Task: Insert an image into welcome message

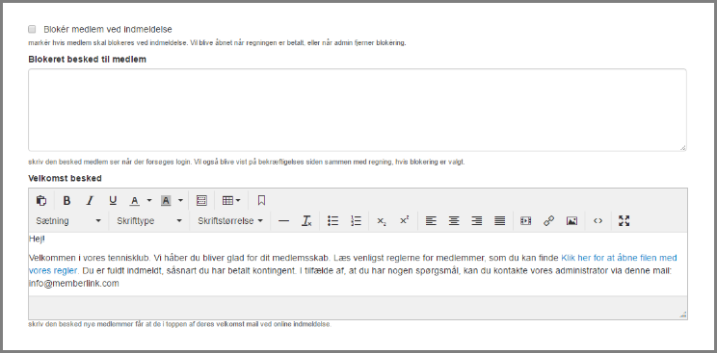Action: point(571,221)
